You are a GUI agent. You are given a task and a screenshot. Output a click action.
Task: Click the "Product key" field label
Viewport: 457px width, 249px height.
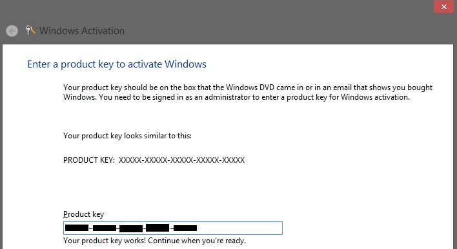pos(84,214)
